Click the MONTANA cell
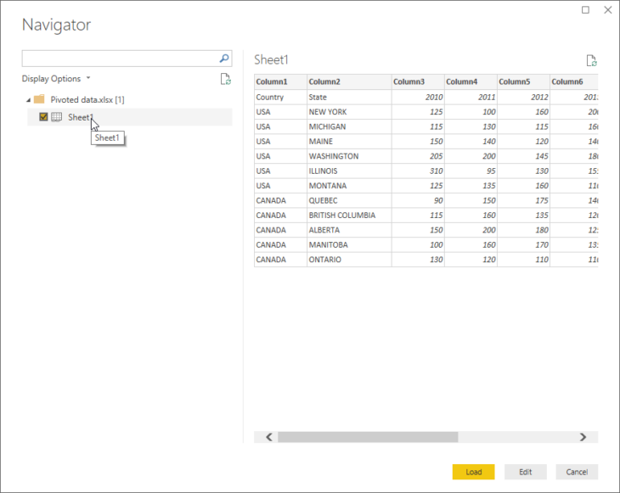The width and height of the screenshot is (620, 493). click(x=349, y=186)
